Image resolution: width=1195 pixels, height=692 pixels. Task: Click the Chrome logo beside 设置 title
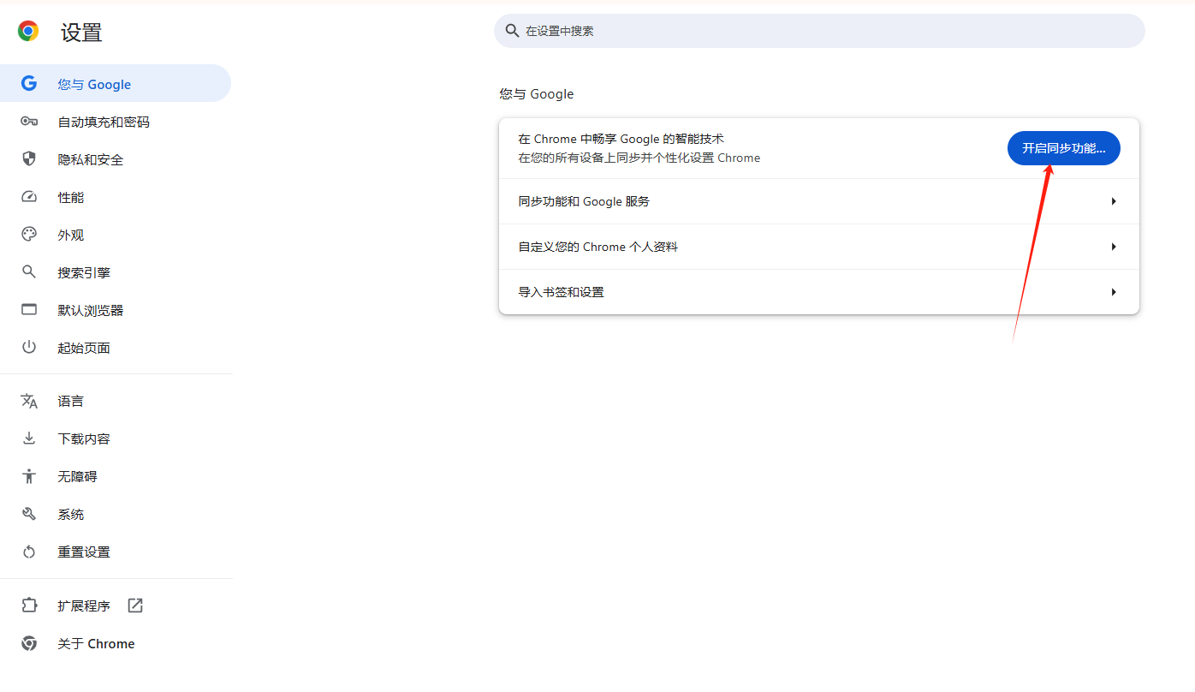click(x=28, y=32)
